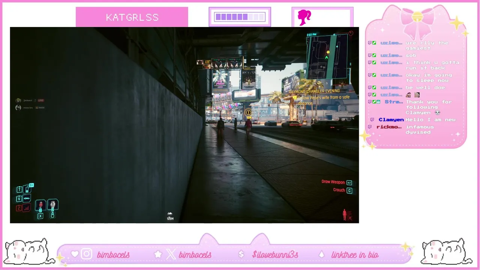Image resolution: width=480 pixels, height=270 pixels.
Task: Click the 'Thank you for following Clamyen' message
Action: click(x=429, y=107)
